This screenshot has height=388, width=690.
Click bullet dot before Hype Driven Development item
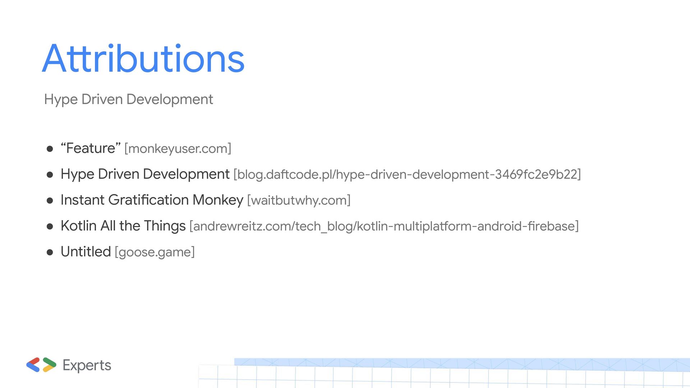(x=50, y=175)
